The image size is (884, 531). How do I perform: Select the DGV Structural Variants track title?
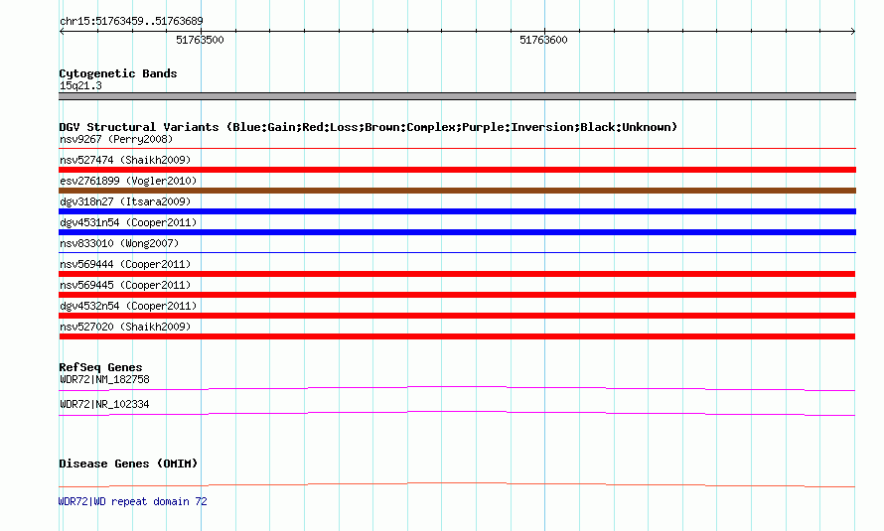pyautogui.click(x=368, y=127)
